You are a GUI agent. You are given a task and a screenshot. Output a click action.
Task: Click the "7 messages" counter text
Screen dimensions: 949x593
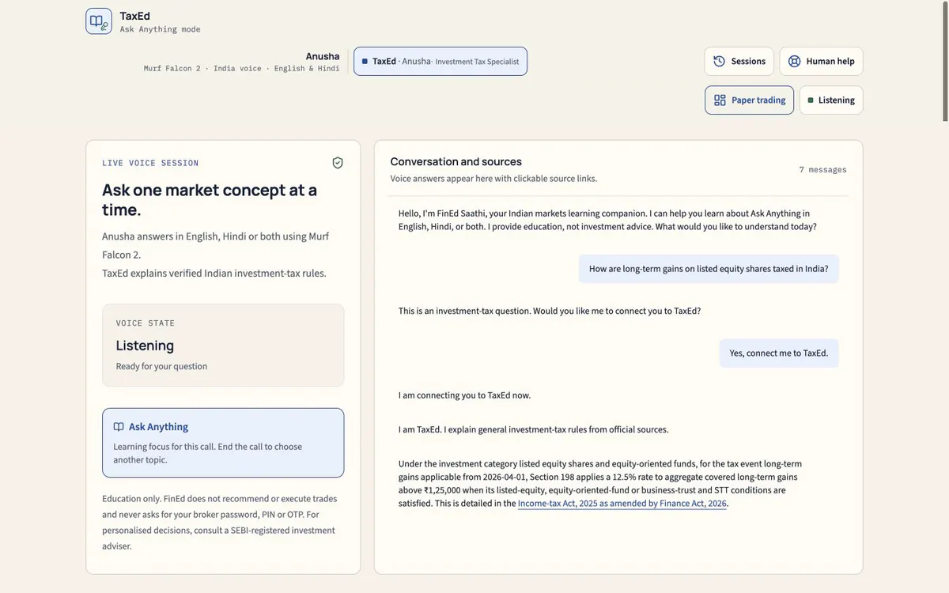tap(822, 170)
